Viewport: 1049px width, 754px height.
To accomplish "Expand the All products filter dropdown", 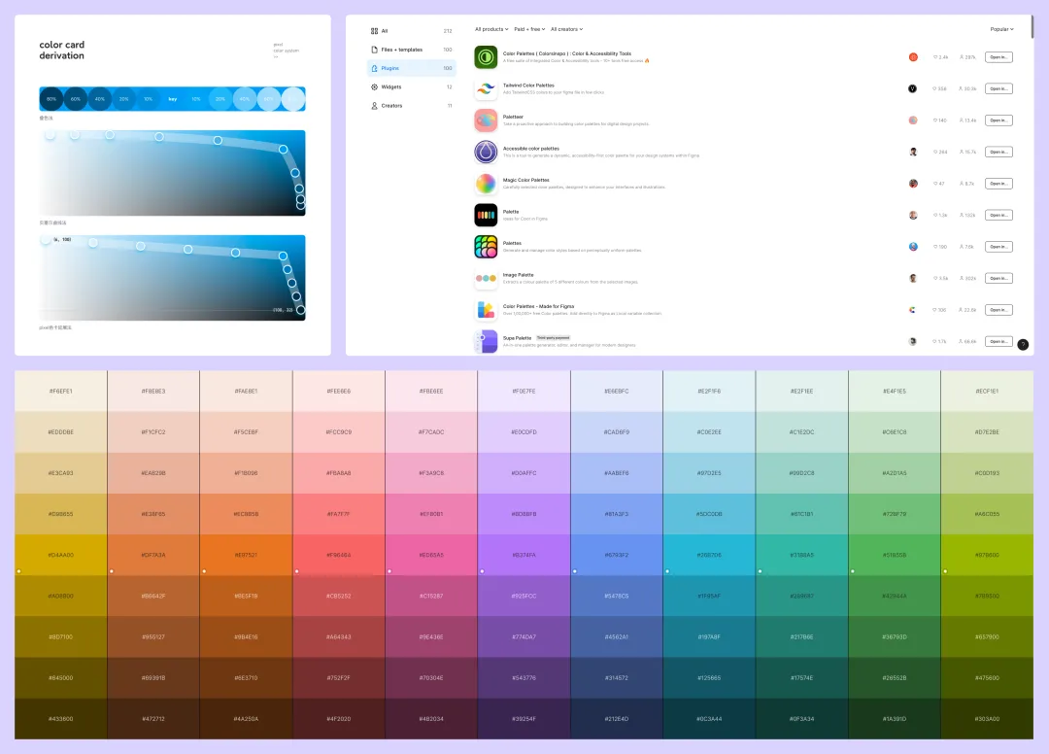I will click(491, 29).
